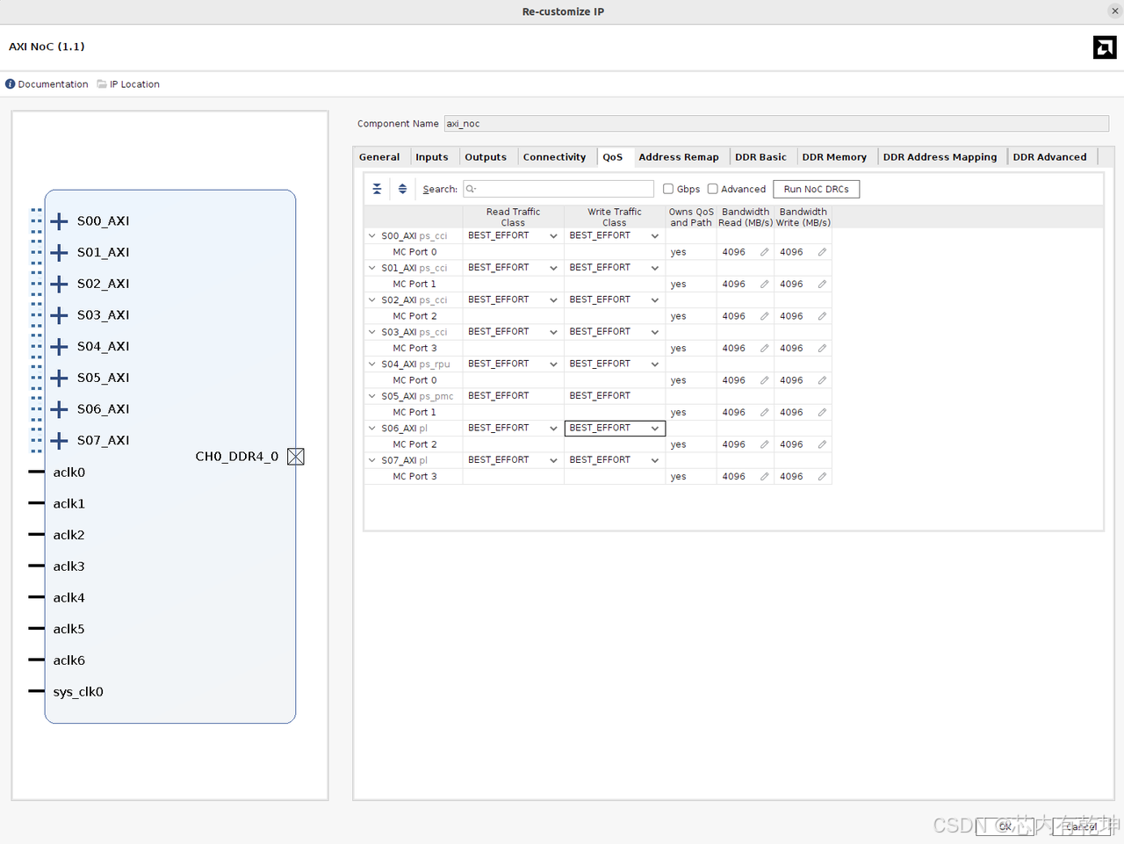Switch to the Outputs tab

click(486, 157)
